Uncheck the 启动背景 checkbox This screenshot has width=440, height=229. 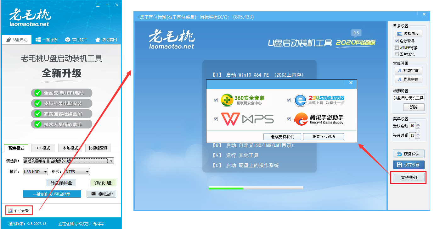pyautogui.click(x=397, y=41)
